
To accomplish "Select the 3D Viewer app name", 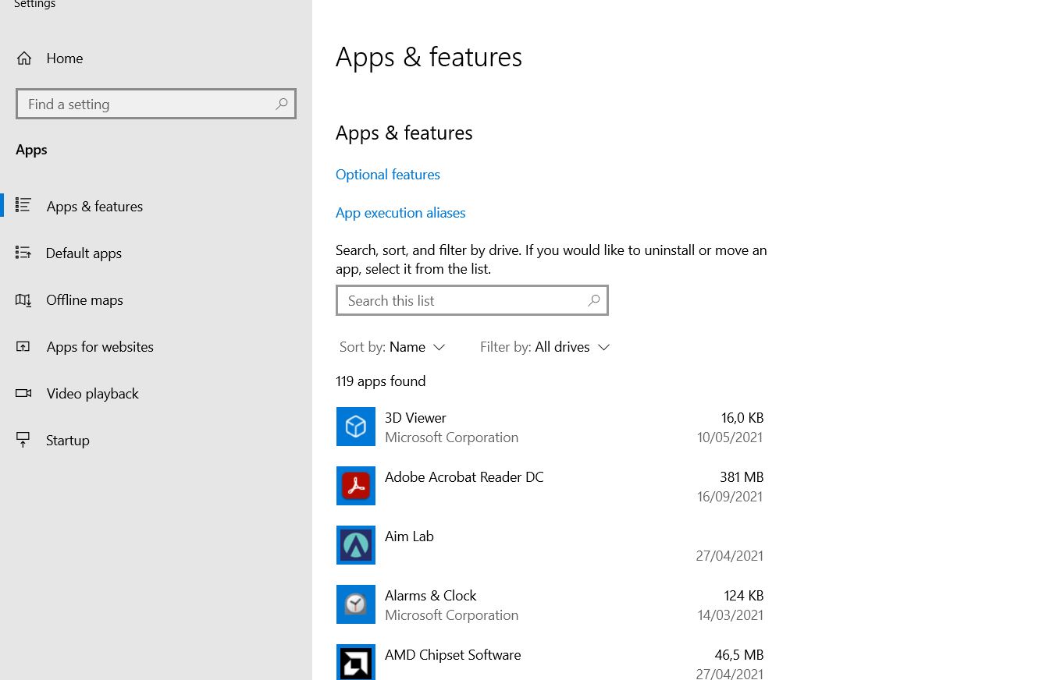I will 415,418.
